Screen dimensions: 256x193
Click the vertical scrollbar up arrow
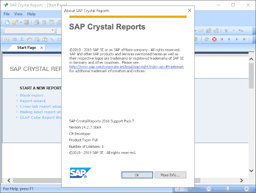coord(251,59)
